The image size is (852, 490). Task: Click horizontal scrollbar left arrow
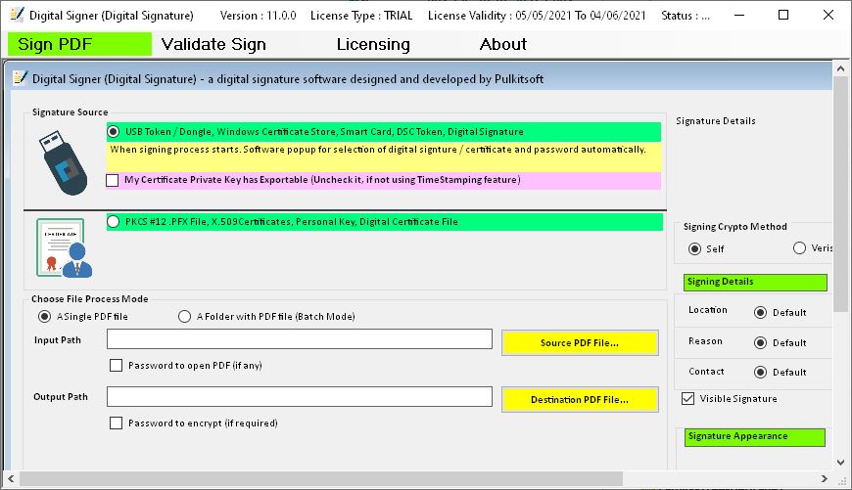click(x=11, y=478)
